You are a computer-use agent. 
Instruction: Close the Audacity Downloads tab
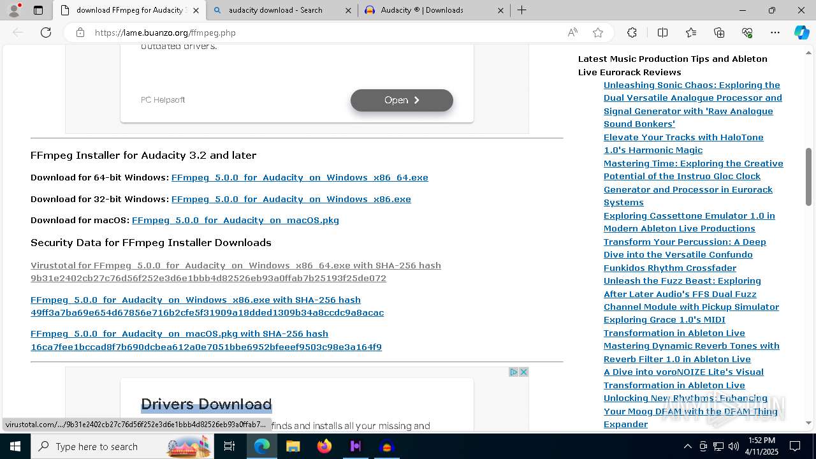[x=500, y=10]
